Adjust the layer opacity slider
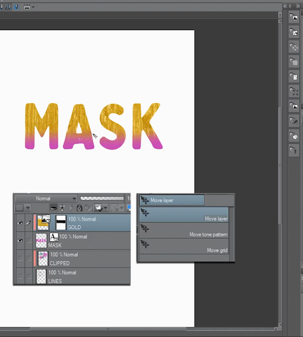Screen dimensions: 303x337 coord(102,198)
